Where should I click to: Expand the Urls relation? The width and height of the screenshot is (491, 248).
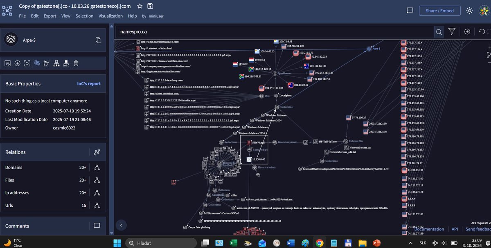(97, 206)
